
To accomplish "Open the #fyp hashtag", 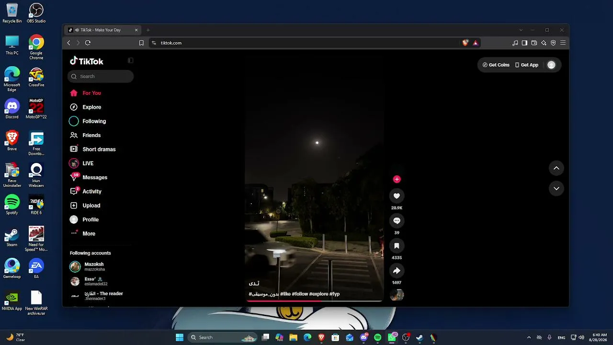I will [334, 294].
